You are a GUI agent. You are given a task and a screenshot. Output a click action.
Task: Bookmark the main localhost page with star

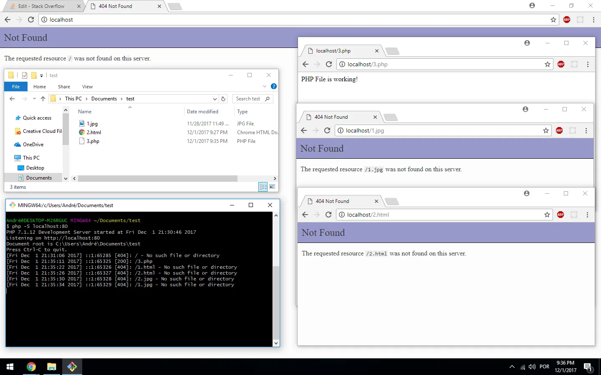pyautogui.click(x=553, y=20)
